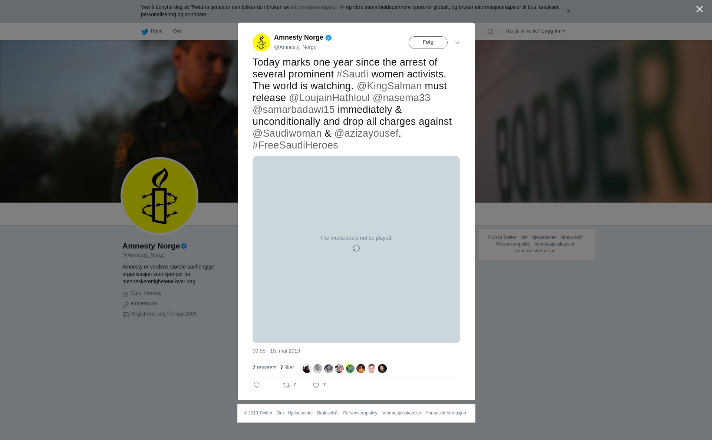Image resolution: width=712 pixels, height=440 pixels.
Task: Open the #FreeSaudiHeroes hashtag link
Action: (x=295, y=145)
